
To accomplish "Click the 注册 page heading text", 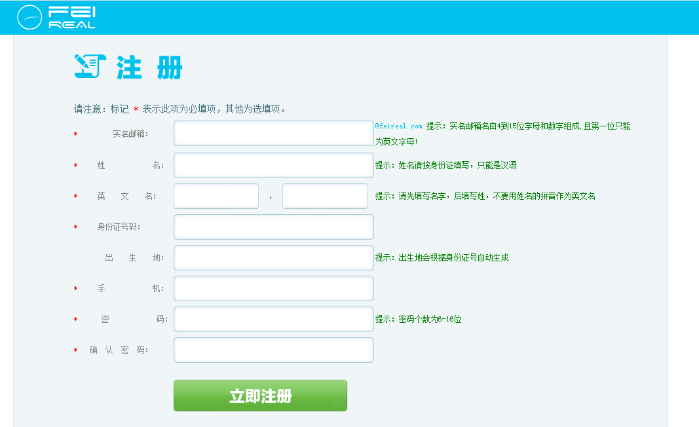I will [150, 67].
